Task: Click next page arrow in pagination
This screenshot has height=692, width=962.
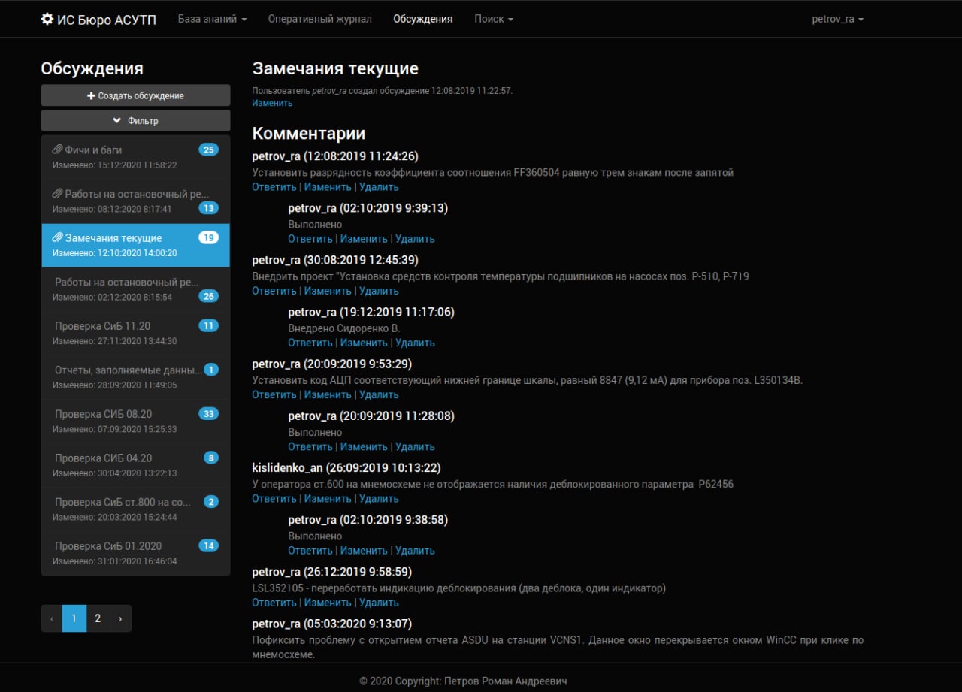Action: 120,618
